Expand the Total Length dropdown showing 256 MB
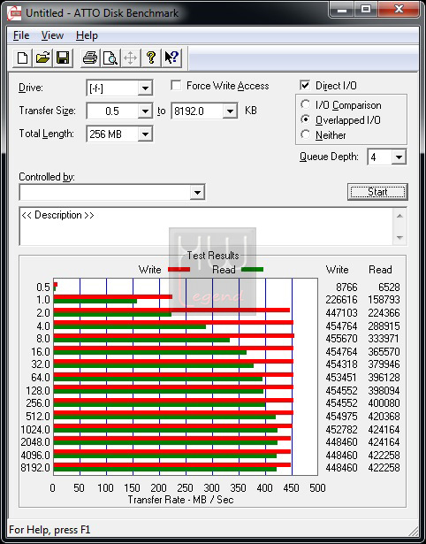Screen dimensions: 426x544 pyautogui.click(x=145, y=134)
